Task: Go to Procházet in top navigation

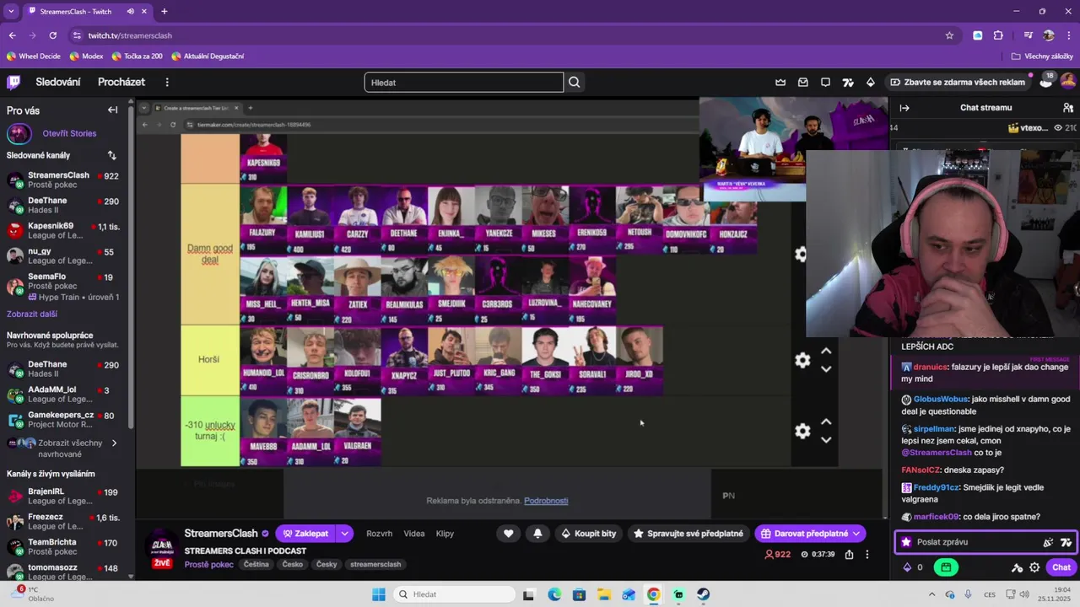Action: click(x=121, y=82)
